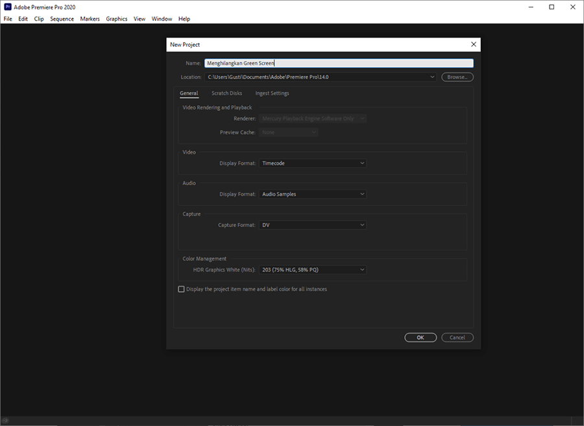Close the Adobe Premiere Pro window

pos(573,7)
